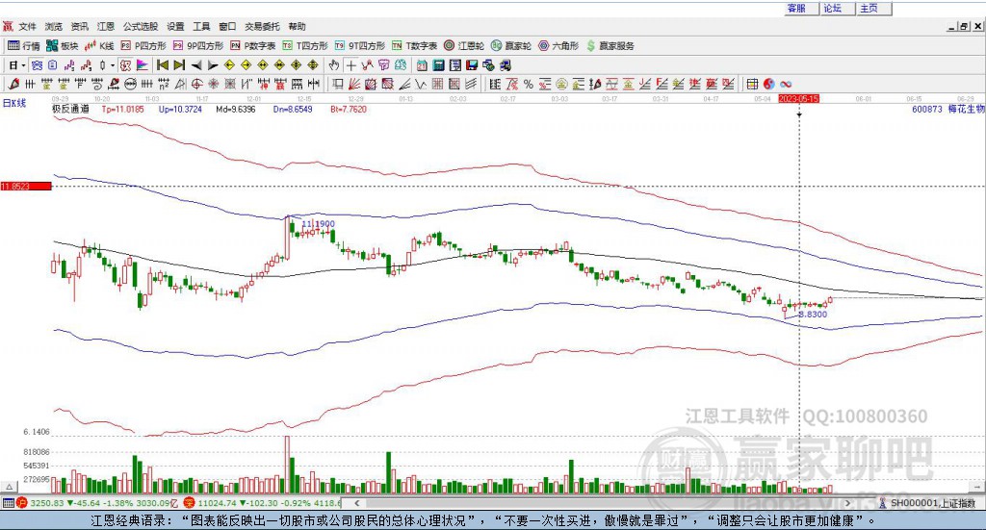986x530 pixels.
Task: Click the first yellow diamond arrow icon
Action: pyautogui.click(x=229, y=65)
